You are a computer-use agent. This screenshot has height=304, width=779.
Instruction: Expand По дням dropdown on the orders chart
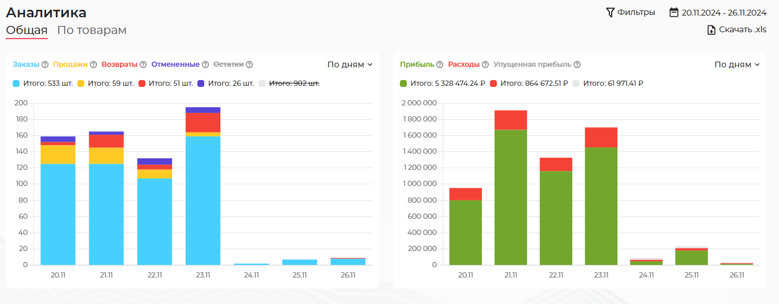click(350, 64)
